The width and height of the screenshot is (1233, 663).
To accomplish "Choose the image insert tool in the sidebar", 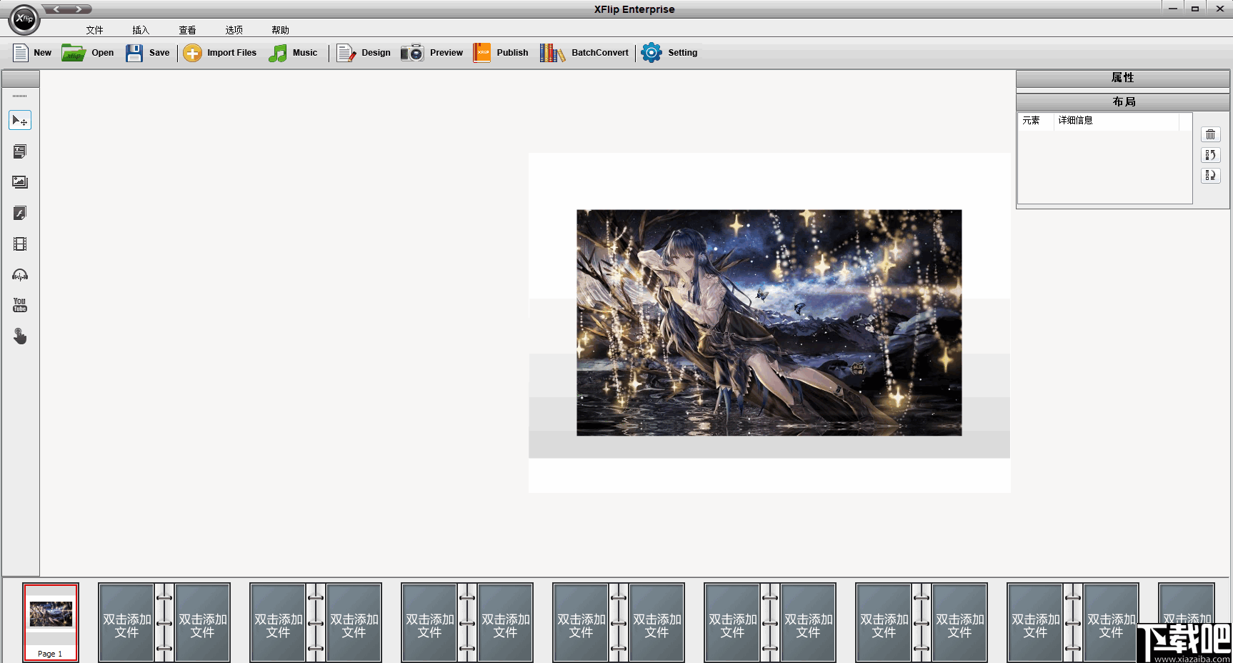I will click(20, 182).
